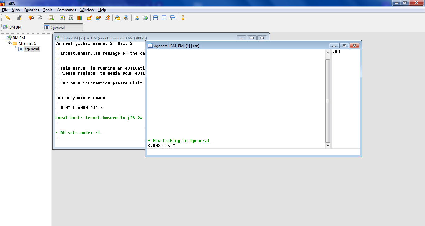Open the Favorites heart icon

[31, 18]
